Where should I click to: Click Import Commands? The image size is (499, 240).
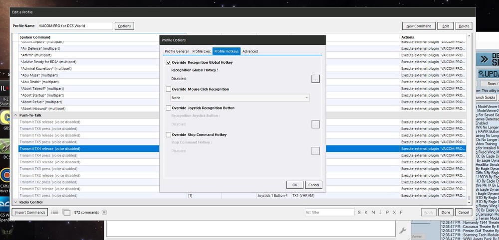point(29,213)
